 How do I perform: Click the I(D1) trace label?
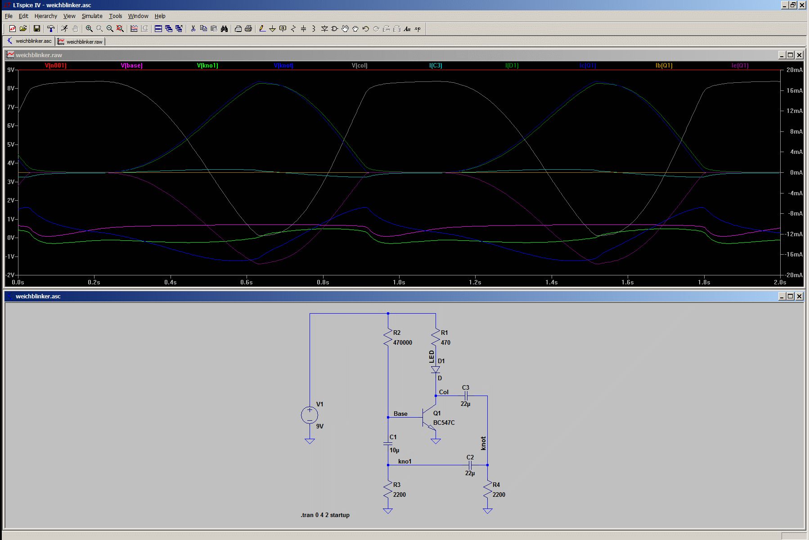(x=512, y=66)
